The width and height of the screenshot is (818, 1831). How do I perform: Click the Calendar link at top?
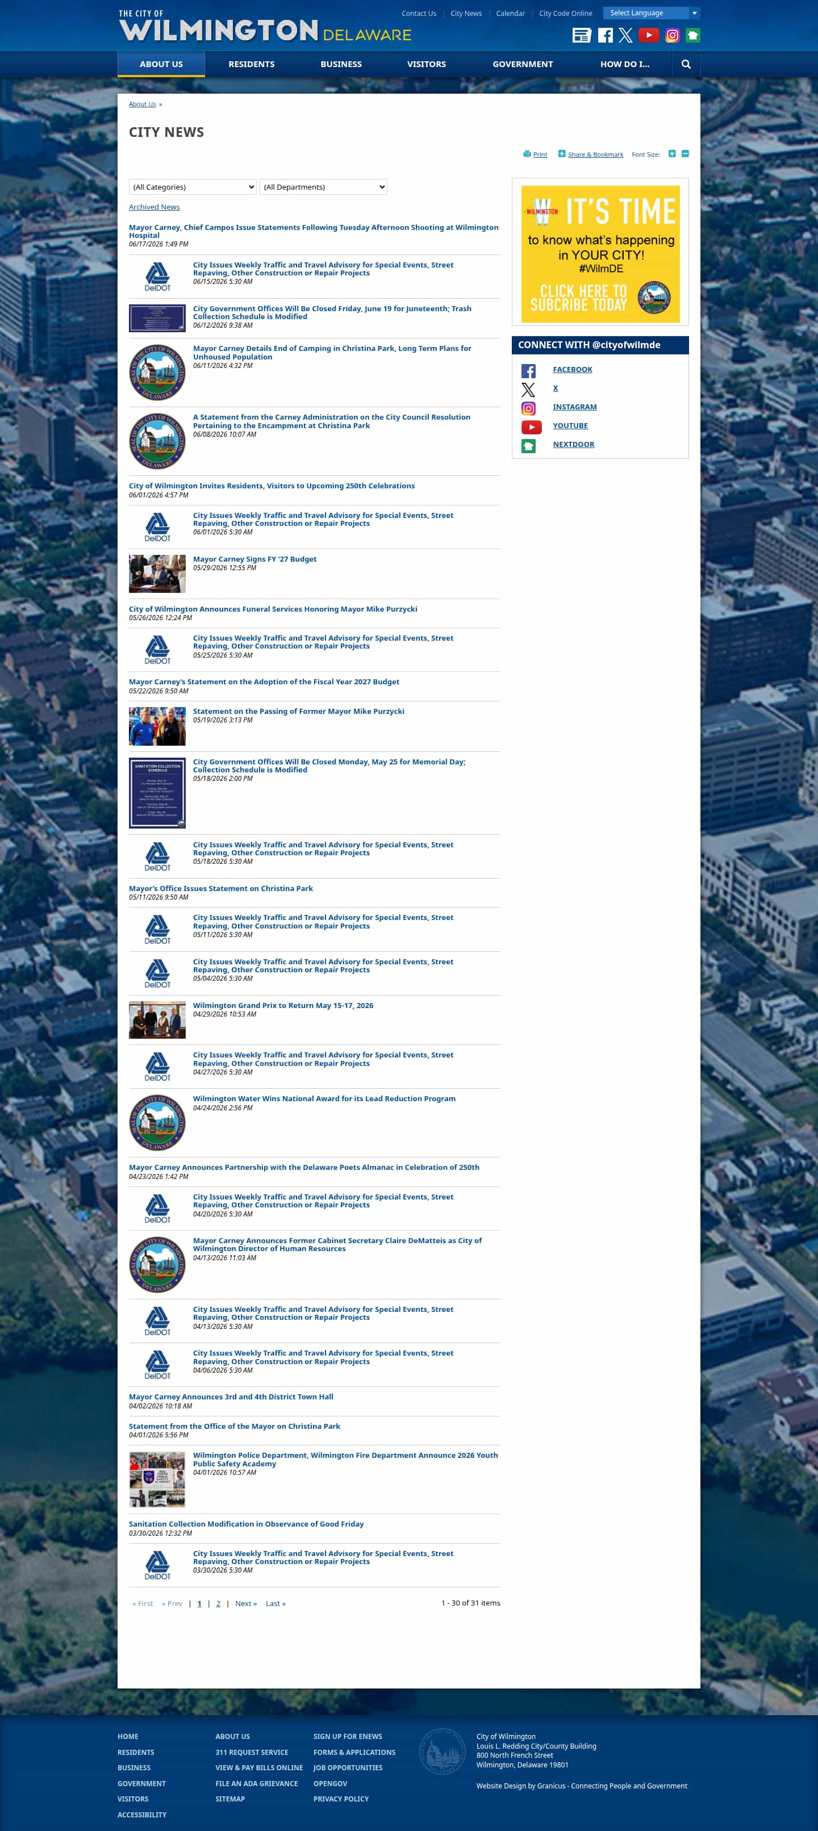(x=510, y=14)
